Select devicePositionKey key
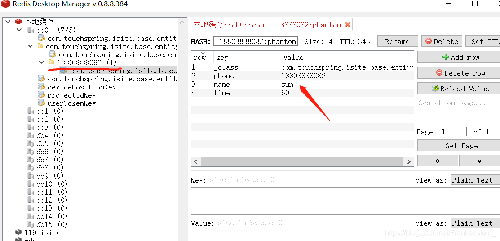Screen dimensions: 500x241 pyautogui.click(x=82, y=87)
